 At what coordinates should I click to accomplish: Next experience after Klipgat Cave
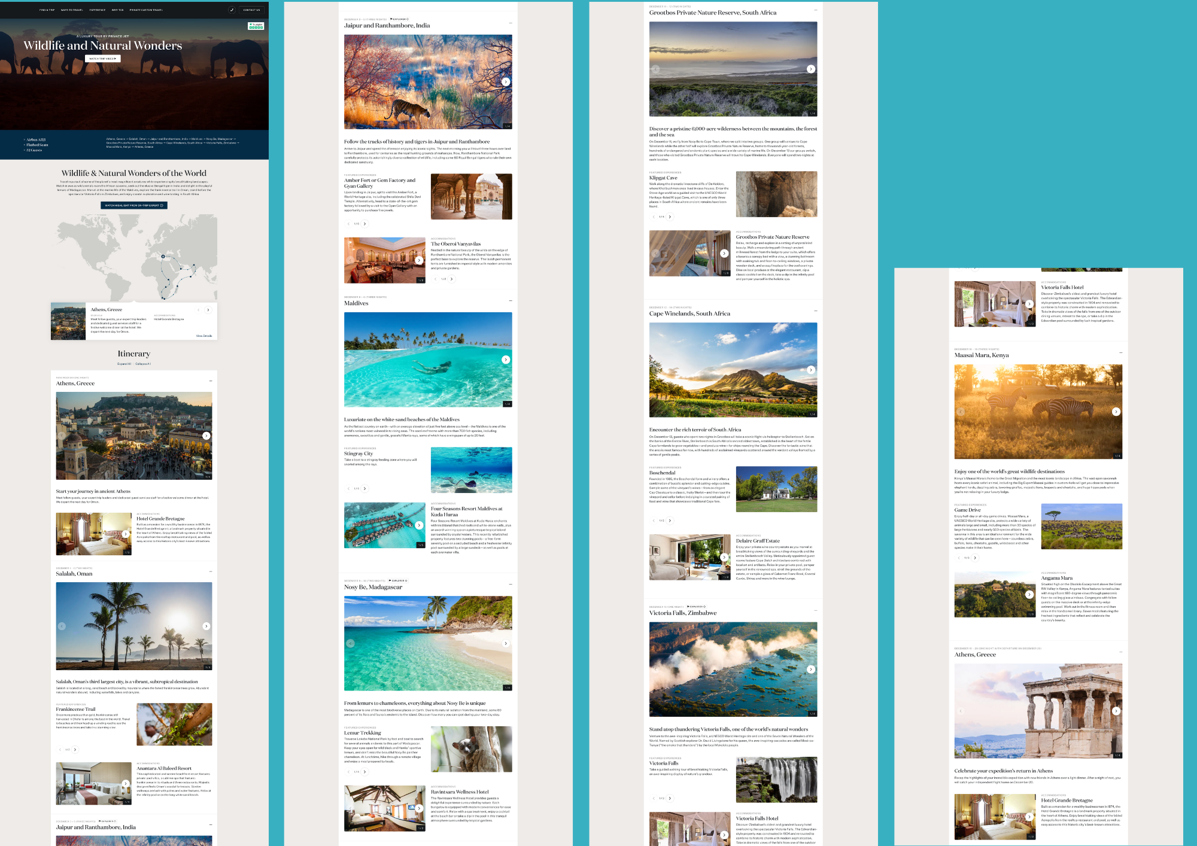coord(670,217)
